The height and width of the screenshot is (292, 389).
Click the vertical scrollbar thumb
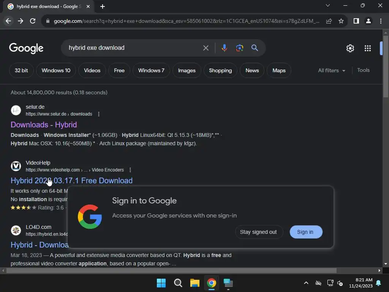pyautogui.click(x=385, y=67)
